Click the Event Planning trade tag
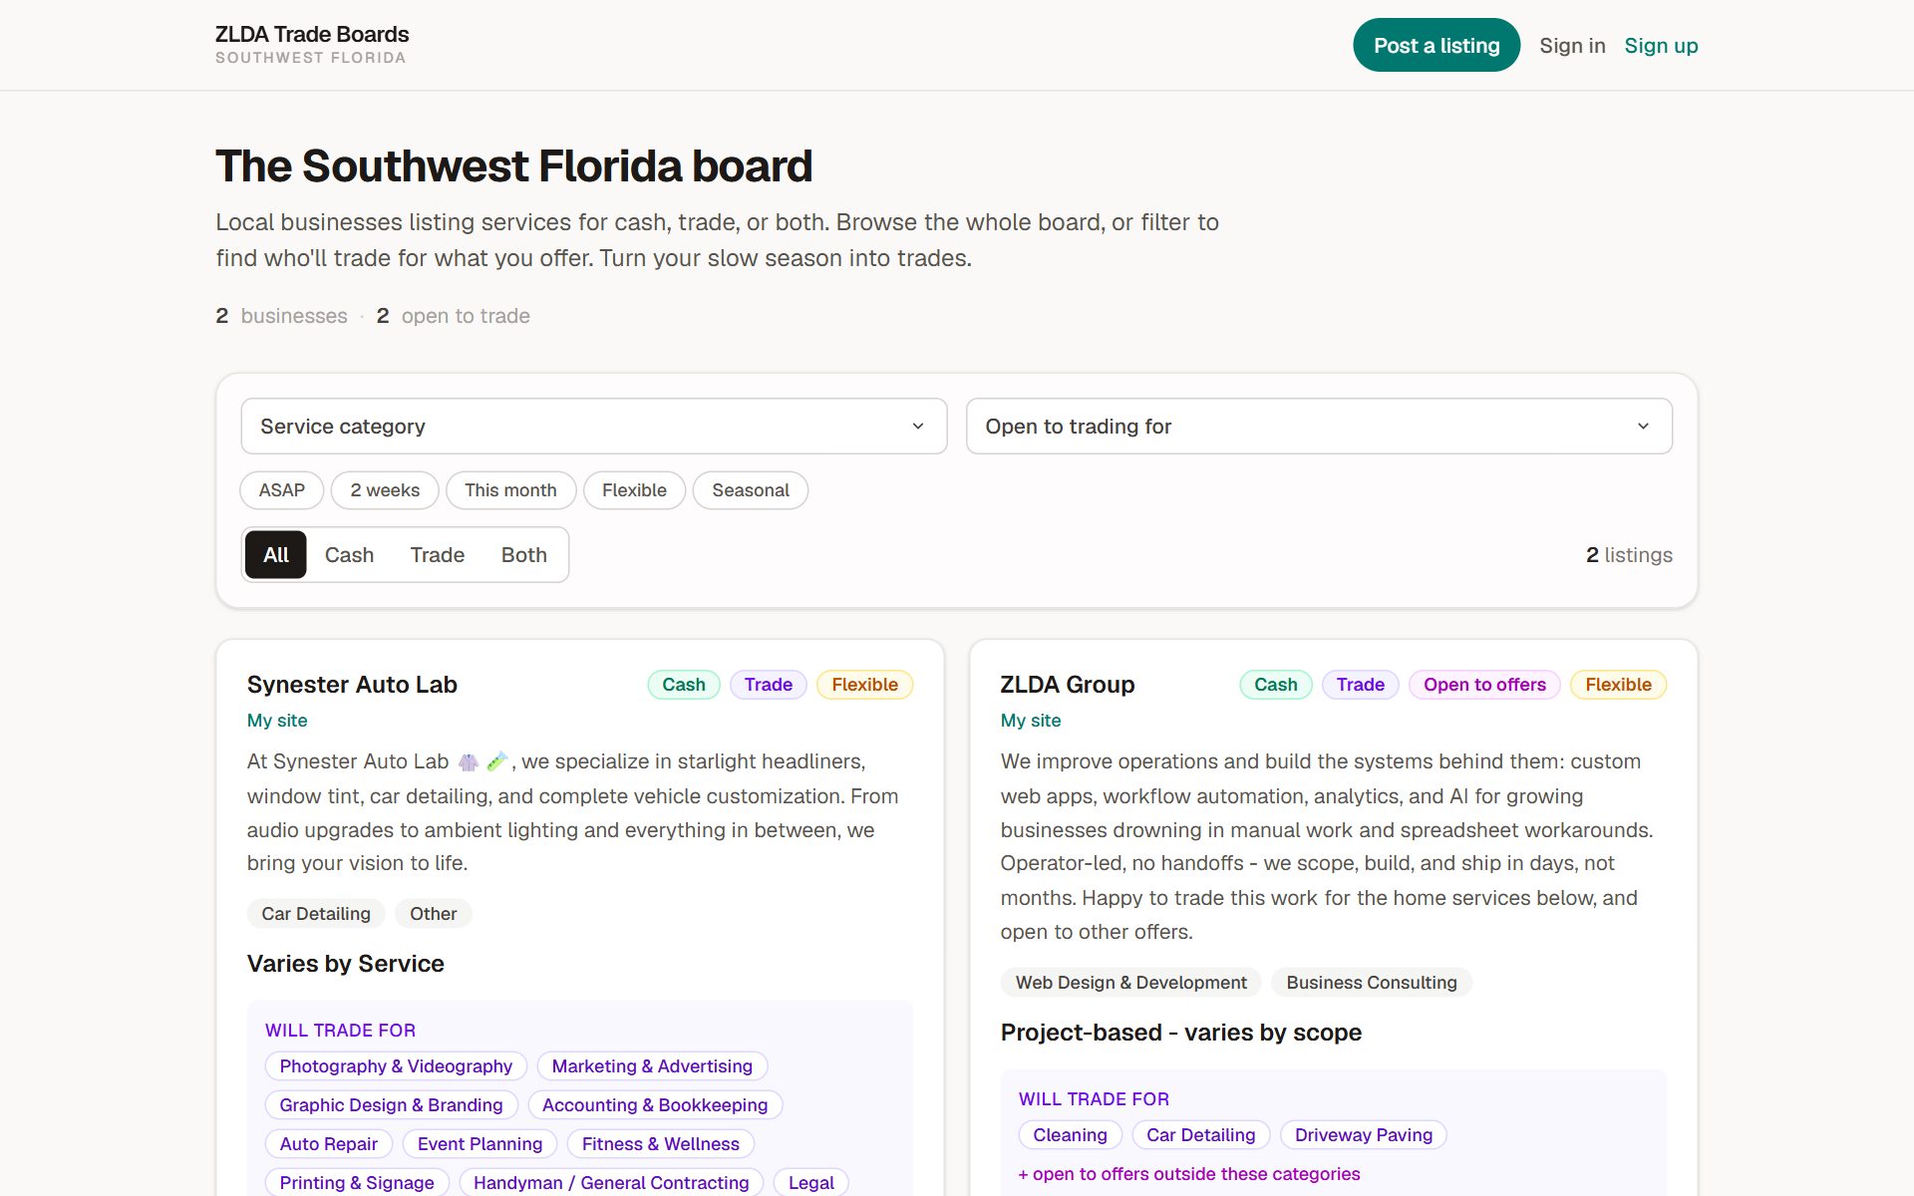1914x1196 pixels. pyautogui.click(x=479, y=1144)
